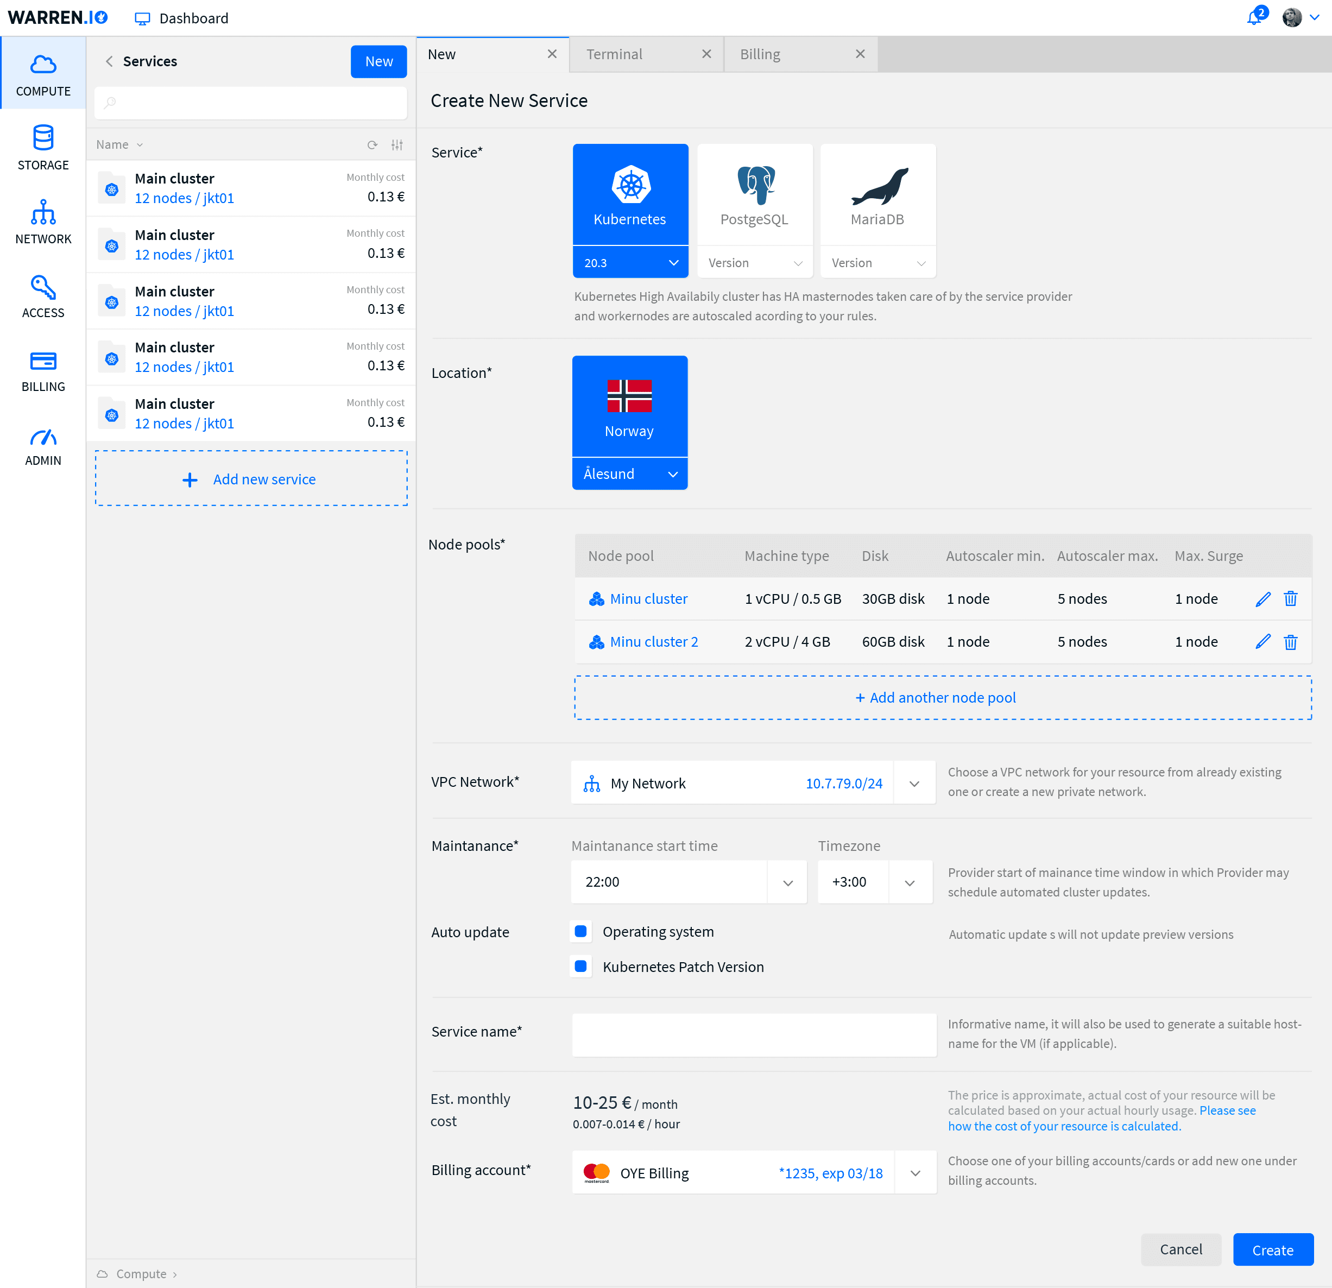1332x1288 pixels.
Task: Select the MariaDB service card
Action: (878, 194)
